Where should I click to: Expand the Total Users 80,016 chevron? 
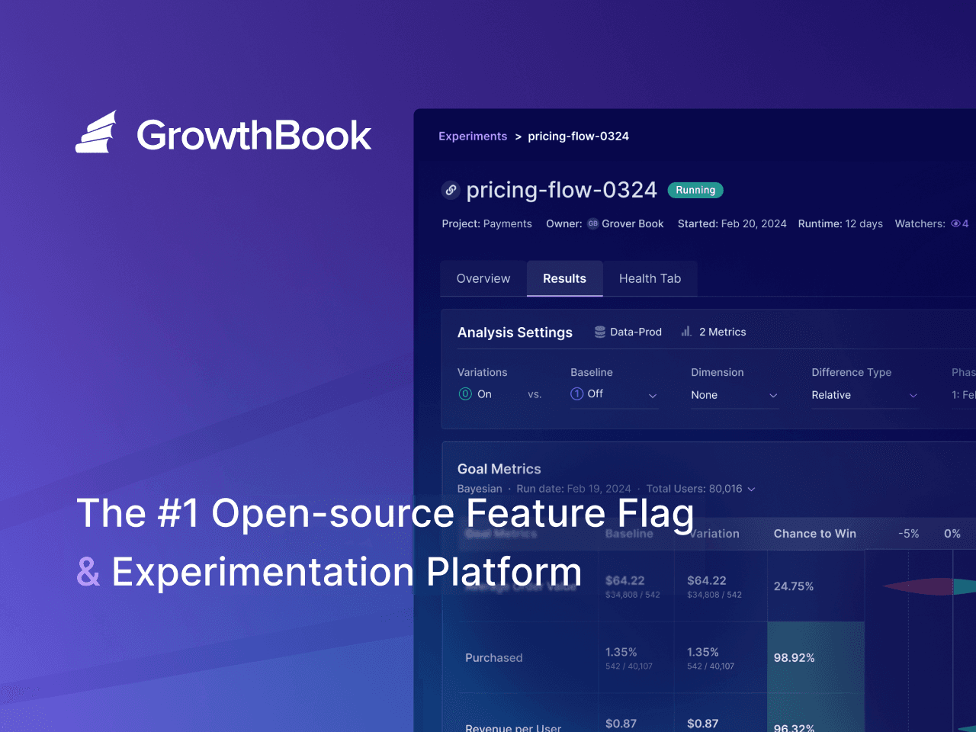[751, 490]
